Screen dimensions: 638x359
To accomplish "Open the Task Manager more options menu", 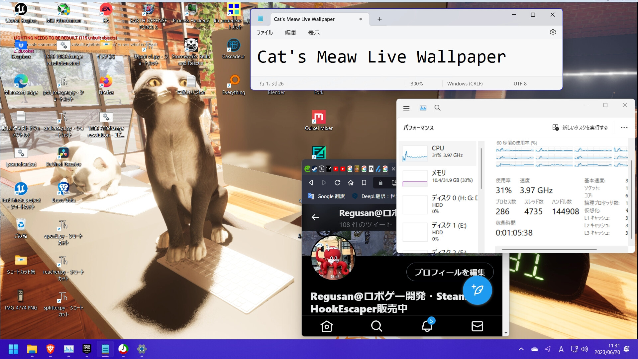I will [624, 128].
